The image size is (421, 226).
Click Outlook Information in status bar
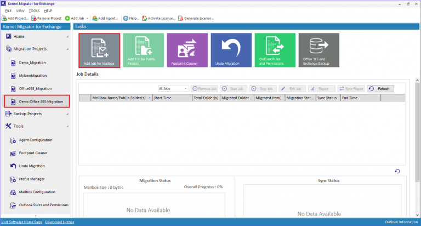click(x=401, y=222)
